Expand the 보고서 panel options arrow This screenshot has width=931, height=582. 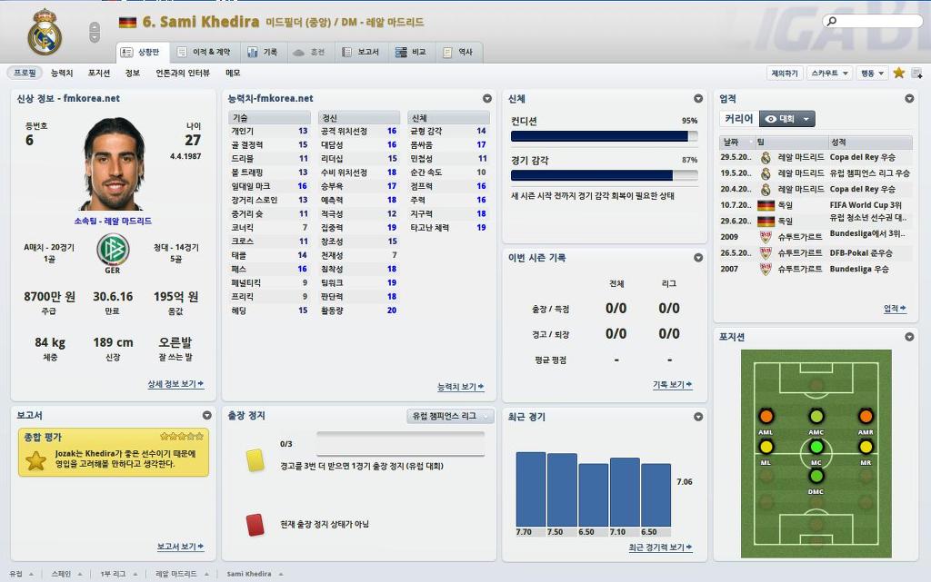point(206,416)
